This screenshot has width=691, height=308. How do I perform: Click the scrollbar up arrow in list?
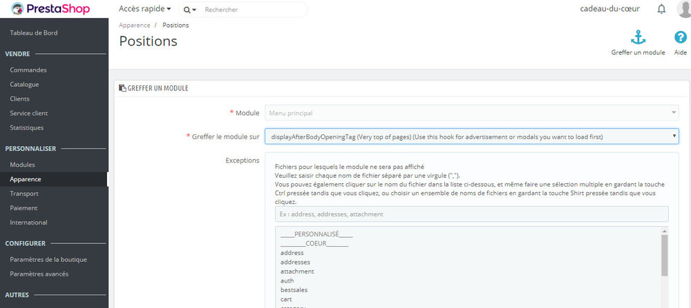click(664, 231)
